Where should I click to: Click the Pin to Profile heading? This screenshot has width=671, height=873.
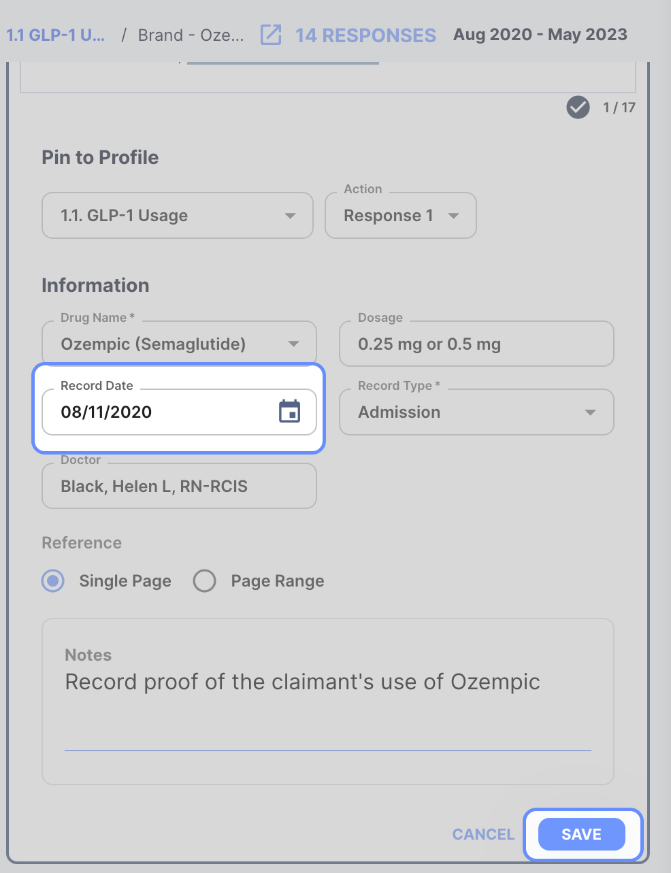[100, 157]
